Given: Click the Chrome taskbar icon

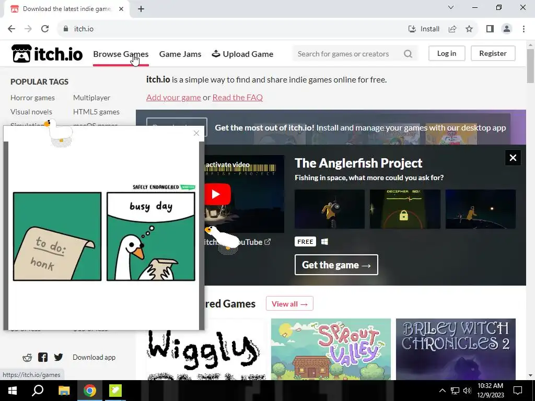Looking at the screenshot, I should point(90,391).
